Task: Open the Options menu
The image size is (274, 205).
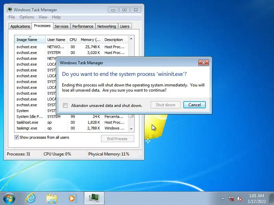Action: (x=27, y=17)
